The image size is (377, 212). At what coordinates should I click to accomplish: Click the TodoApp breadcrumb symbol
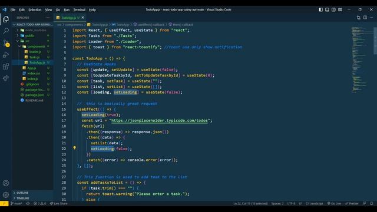tap(121, 25)
